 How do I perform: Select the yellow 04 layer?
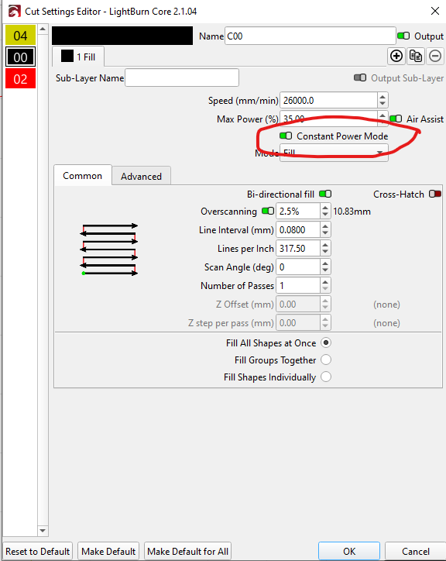pyautogui.click(x=20, y=36)
